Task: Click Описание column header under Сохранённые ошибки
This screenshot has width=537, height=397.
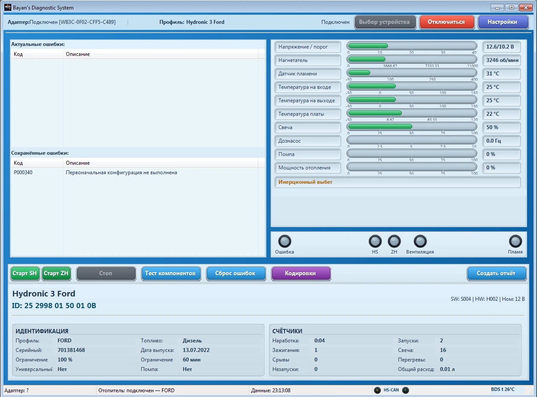Action: pos(161,163)
